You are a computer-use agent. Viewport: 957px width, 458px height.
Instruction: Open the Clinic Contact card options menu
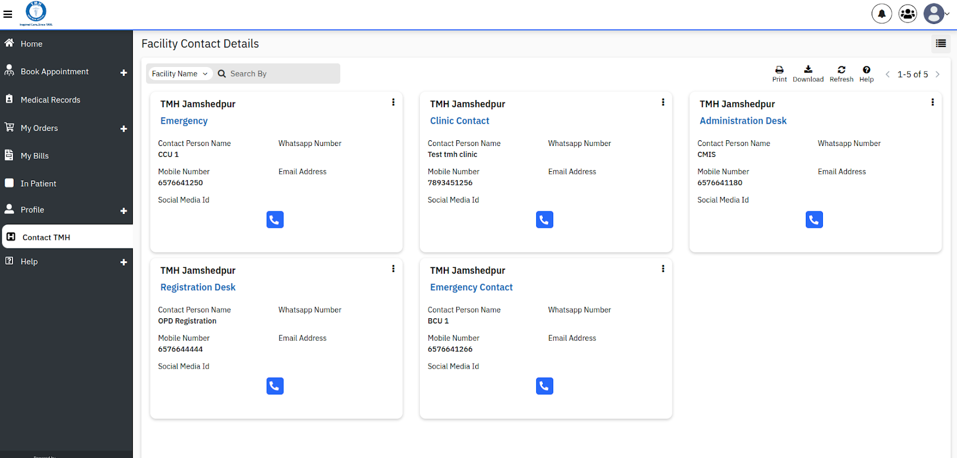663,102
